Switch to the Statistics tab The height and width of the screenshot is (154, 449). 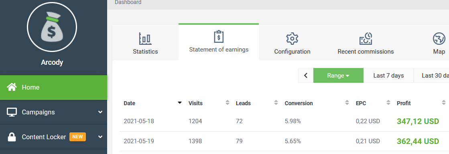tap(146, 42)
